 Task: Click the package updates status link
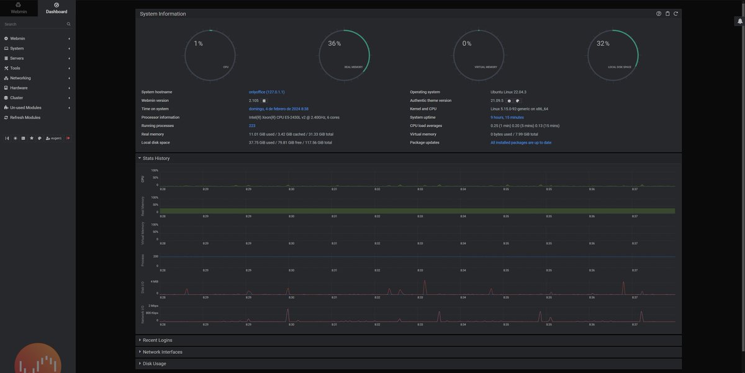click(x=521, y=143)
